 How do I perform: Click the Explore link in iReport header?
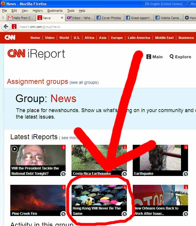[x=183, y=57]
